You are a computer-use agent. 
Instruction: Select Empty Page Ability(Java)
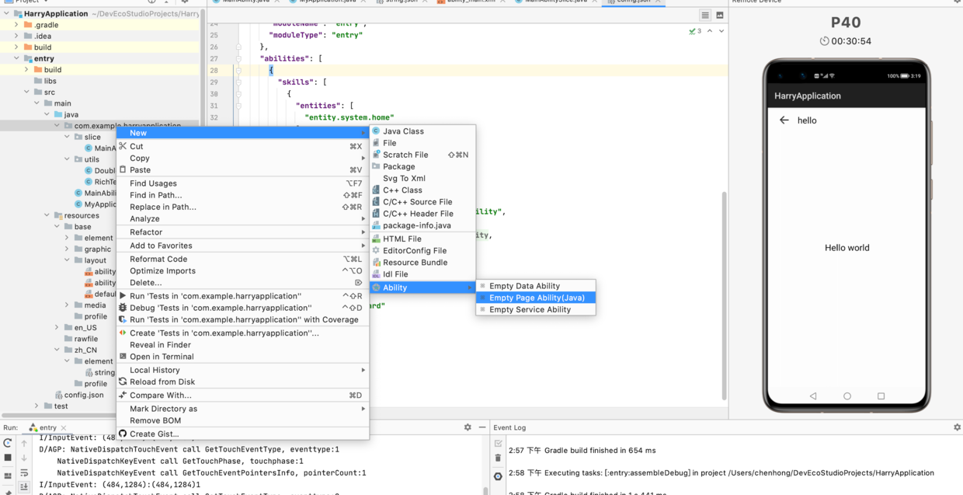(536, 298)
